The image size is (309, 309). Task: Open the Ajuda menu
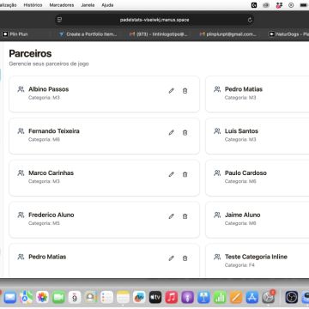click(x=107, y=5)
